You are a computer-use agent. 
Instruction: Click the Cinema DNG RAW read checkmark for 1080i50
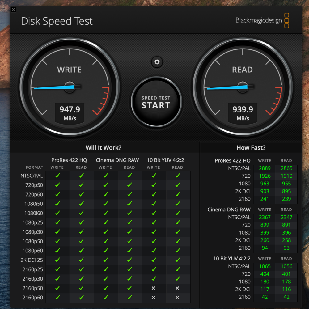(129, 204)
